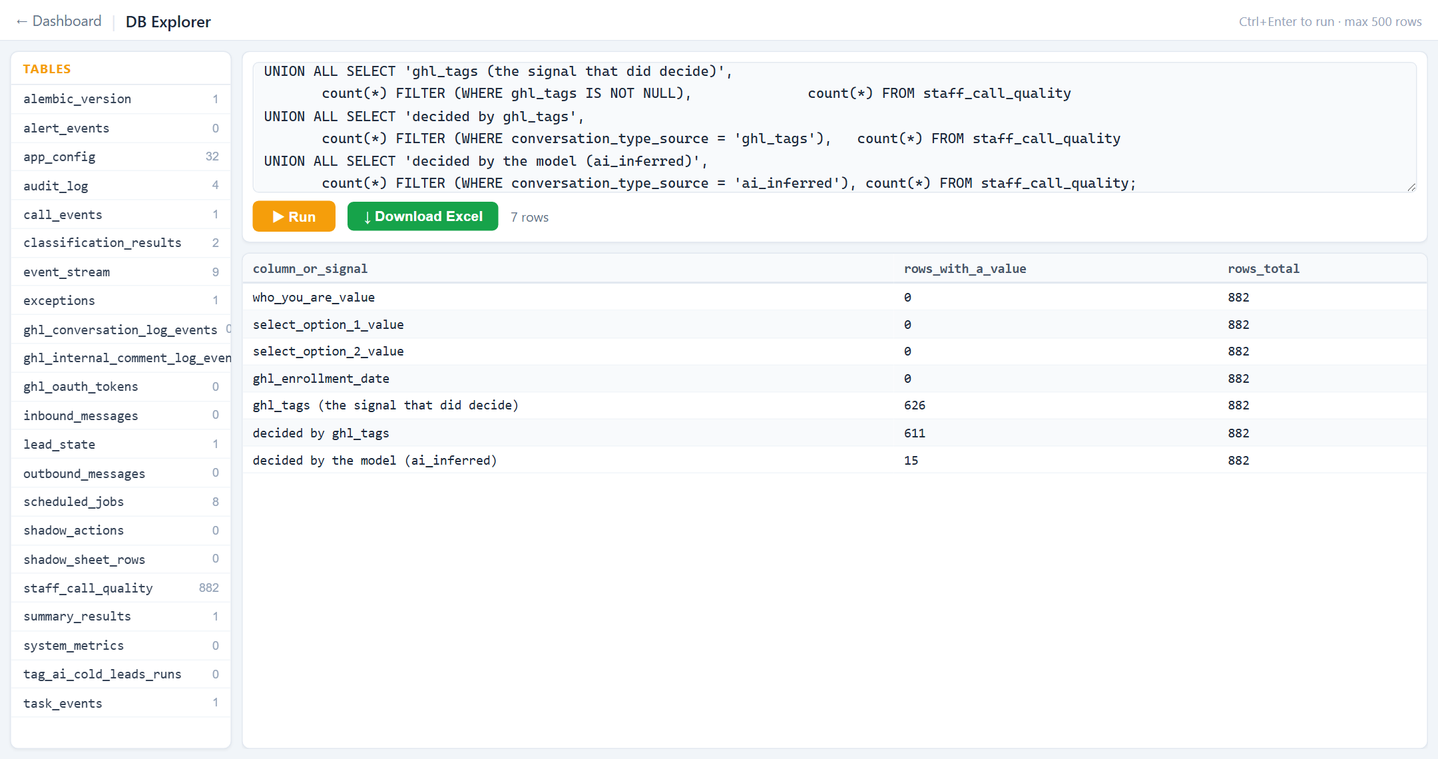The image size is (1438, 759).
Task: Select the ghl_enrollment_date result row
Action: pos(834,379)
